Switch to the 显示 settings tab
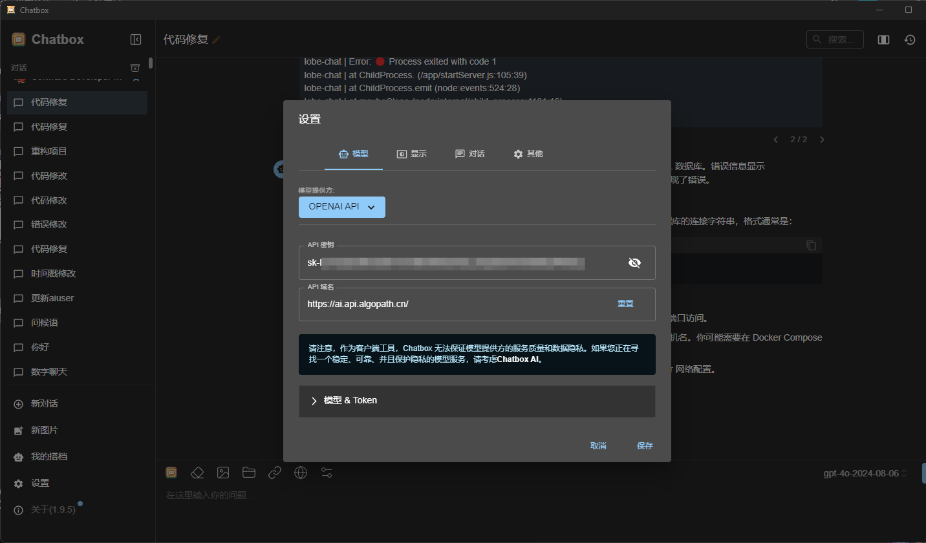This screenshot has height=543, width=926. [x=412, y=154]
